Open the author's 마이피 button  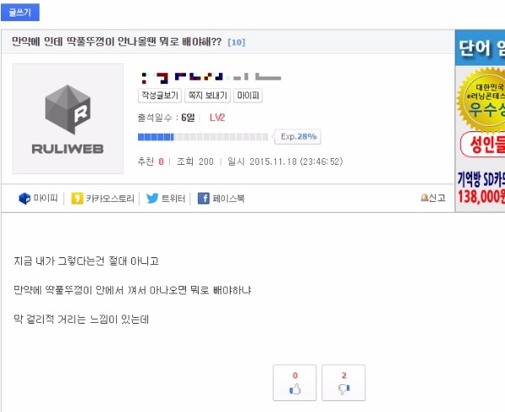point(247,96)
